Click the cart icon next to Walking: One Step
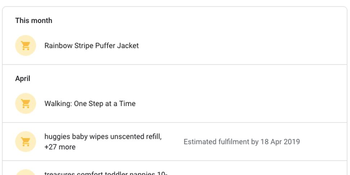The width and height of the screenshot is (350, 175). point(26,104)
